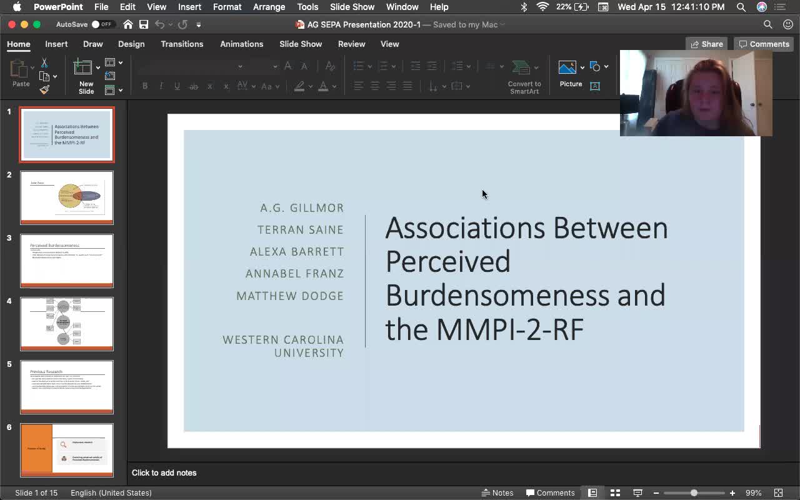
Task: Click zoom in plus button
Action: [x=732, y=492]
